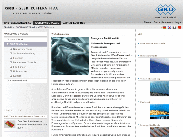Open the Impressum link

[x=168, y=22]
